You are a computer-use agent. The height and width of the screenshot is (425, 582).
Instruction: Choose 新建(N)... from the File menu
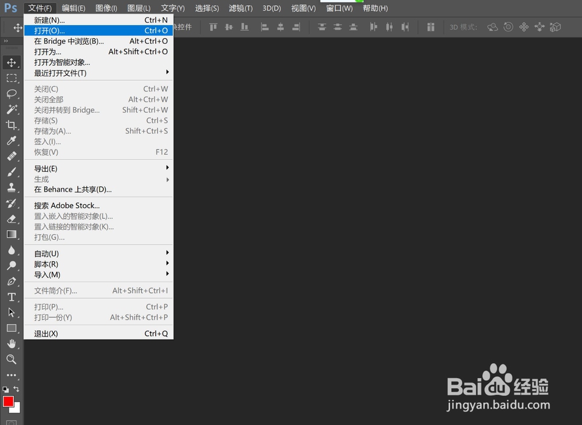pos(98,20)
